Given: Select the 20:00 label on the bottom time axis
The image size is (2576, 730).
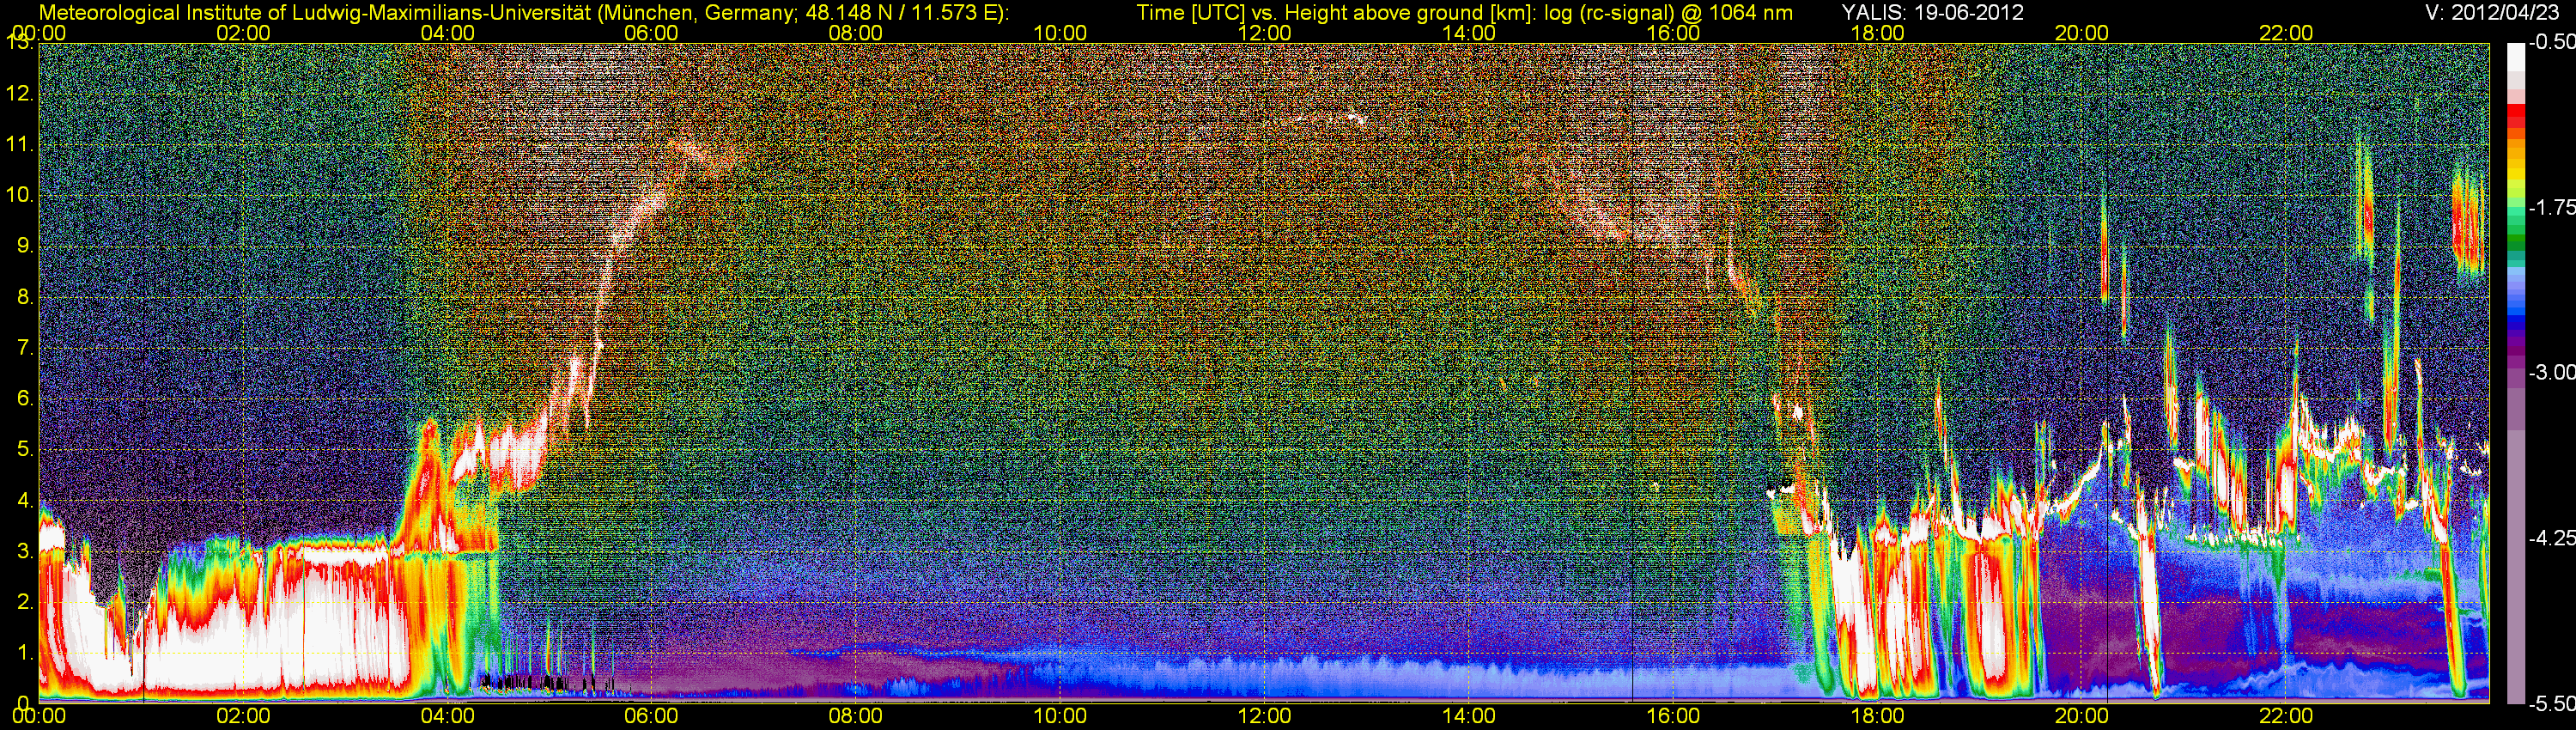Looking at the screenshot, I should tap(2082, 717).
